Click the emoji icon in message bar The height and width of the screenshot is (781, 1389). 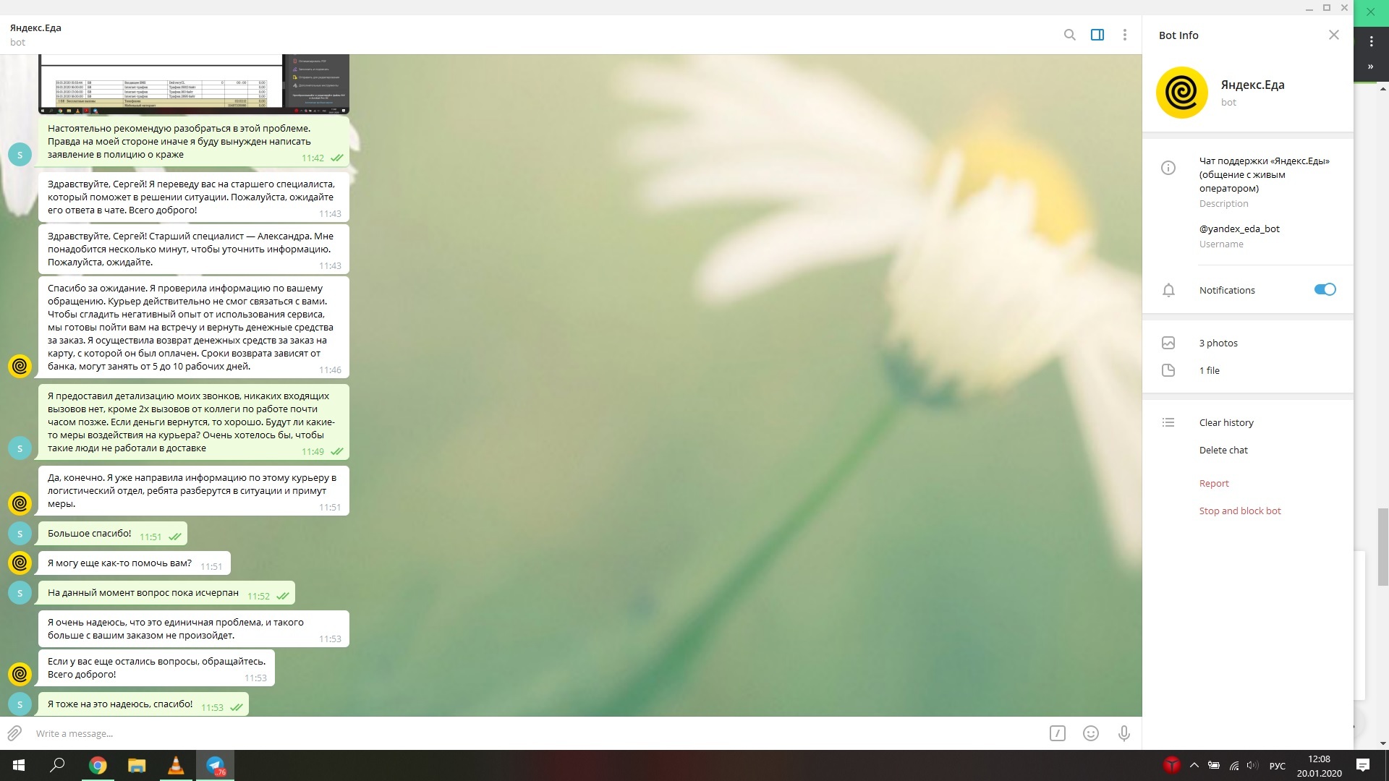tap(1090, 733)
